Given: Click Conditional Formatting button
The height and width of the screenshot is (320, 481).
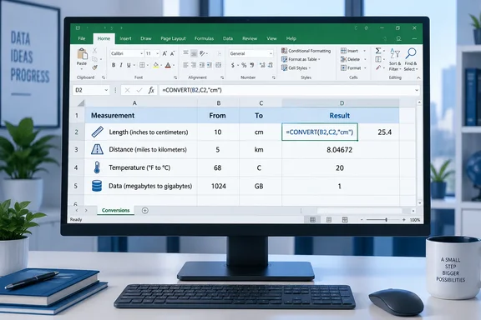Looking at the screenshot, I should 306,51.
